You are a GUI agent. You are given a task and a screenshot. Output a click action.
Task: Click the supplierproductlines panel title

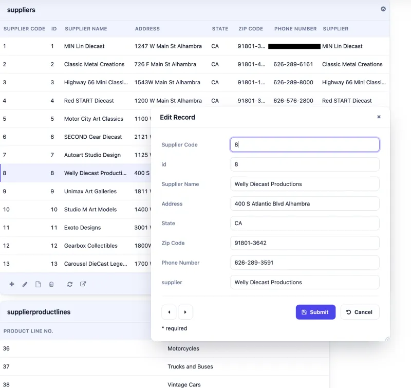coord(39,312)
